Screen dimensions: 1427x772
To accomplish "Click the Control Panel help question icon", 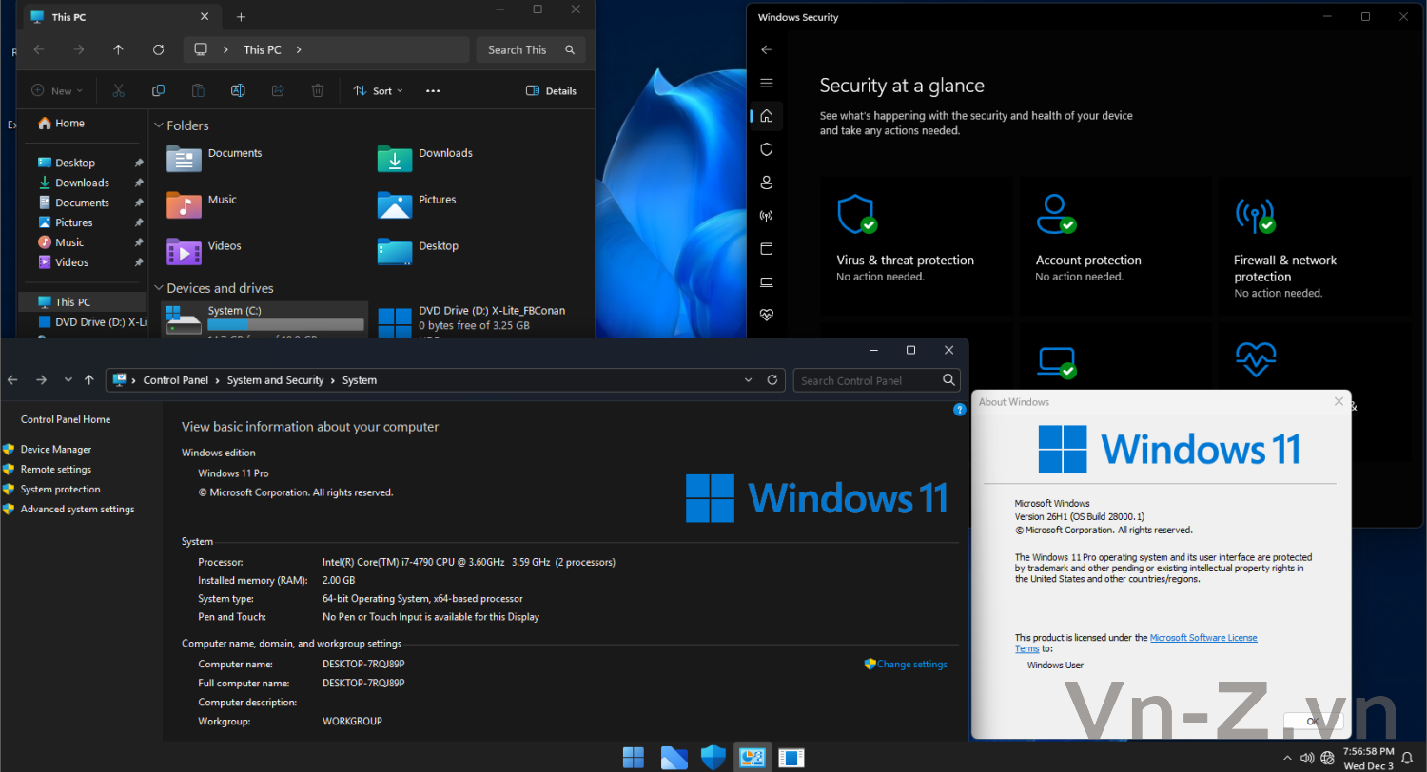I will (x=960, y=410).
